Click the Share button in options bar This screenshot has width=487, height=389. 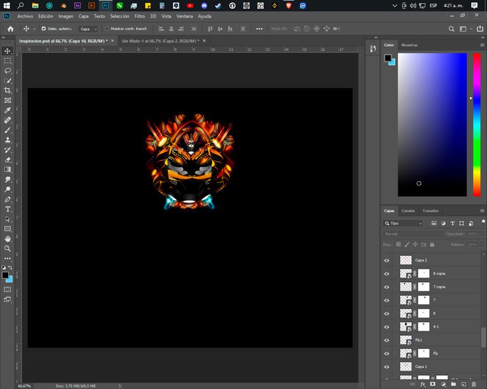(x=480, y=29)
